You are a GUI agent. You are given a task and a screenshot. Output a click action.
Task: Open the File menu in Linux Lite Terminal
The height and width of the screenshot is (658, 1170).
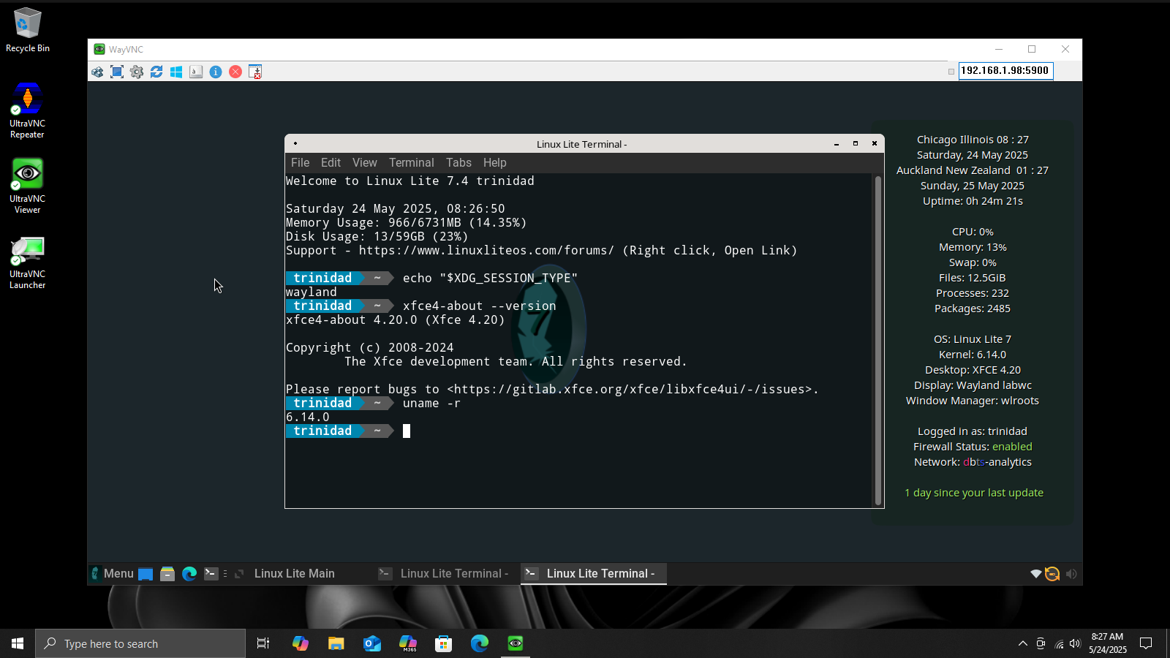(300, 163)
